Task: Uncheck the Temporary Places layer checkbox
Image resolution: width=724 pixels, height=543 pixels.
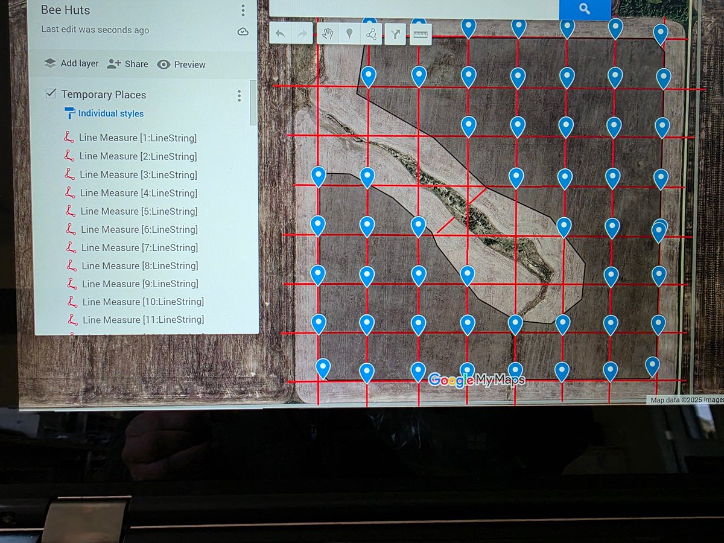Action: point(51,94)
